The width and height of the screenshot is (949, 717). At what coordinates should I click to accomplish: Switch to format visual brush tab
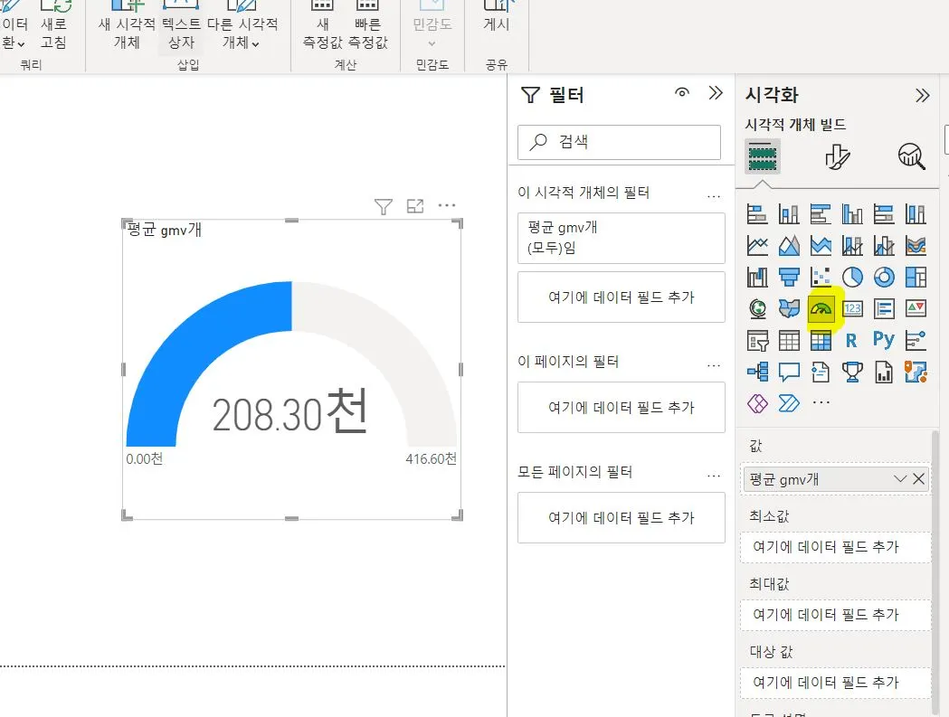pyautogui.click(x=838, y=156)
